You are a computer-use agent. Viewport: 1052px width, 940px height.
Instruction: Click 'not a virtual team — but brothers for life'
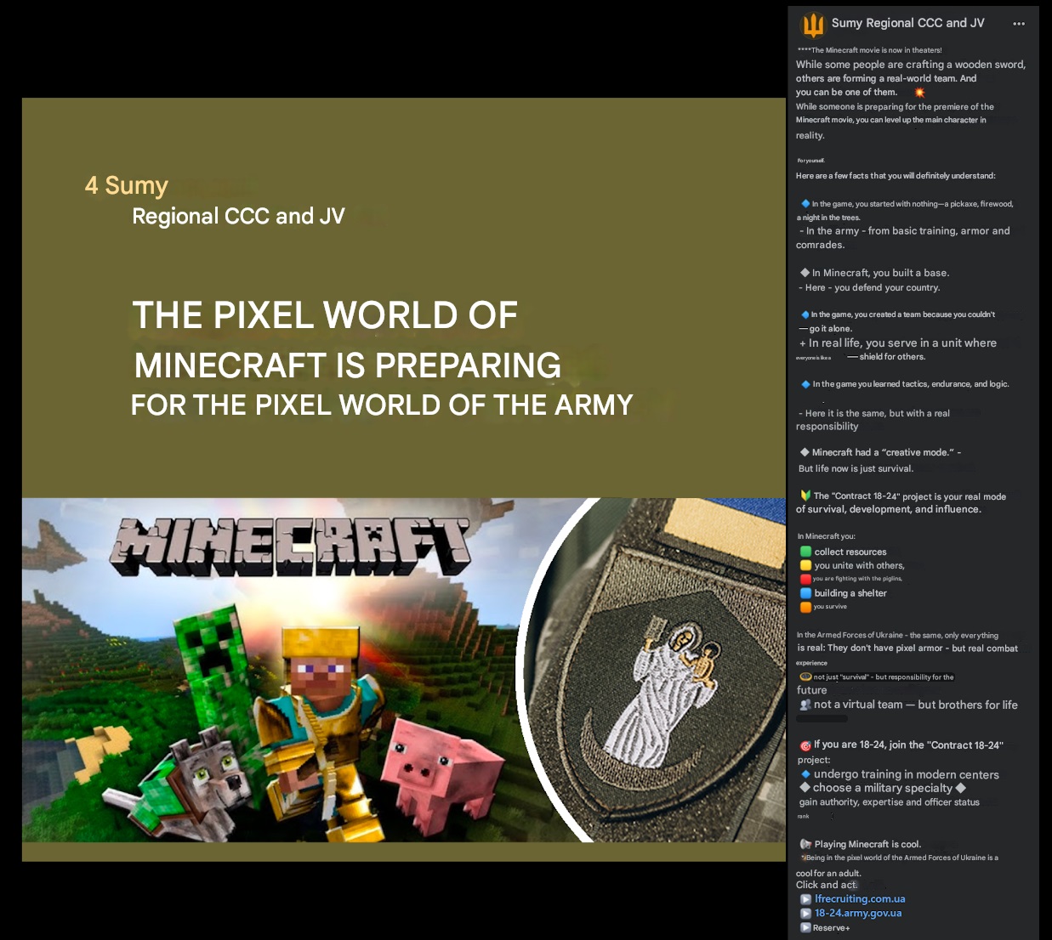pos(915,705)
